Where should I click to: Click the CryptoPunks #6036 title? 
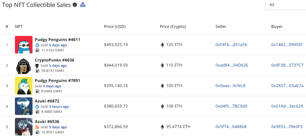point(54,60)
